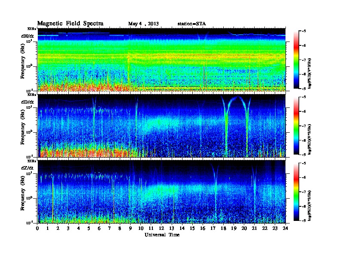This screenshot has width=340, height=262.
Task: Click the -7 tick on dH/dt color bar
Action: [304, 60]
